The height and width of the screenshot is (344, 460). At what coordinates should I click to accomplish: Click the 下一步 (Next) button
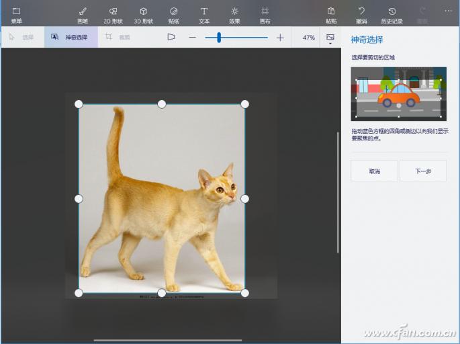[x=422, y=171]
